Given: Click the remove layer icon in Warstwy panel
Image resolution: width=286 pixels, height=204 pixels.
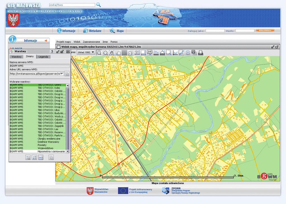Looking at the screenshot, I should pos(51,157).
